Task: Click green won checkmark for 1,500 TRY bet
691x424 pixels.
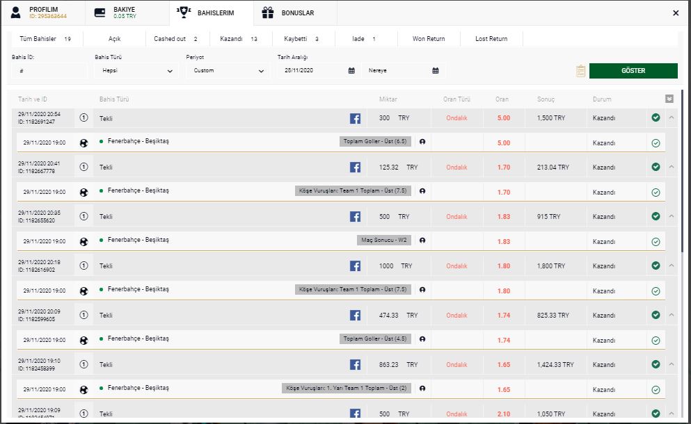Action: tap(656, 117)
